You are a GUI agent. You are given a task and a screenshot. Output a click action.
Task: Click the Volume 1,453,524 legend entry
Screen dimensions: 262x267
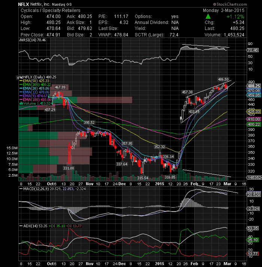[36, 103]
